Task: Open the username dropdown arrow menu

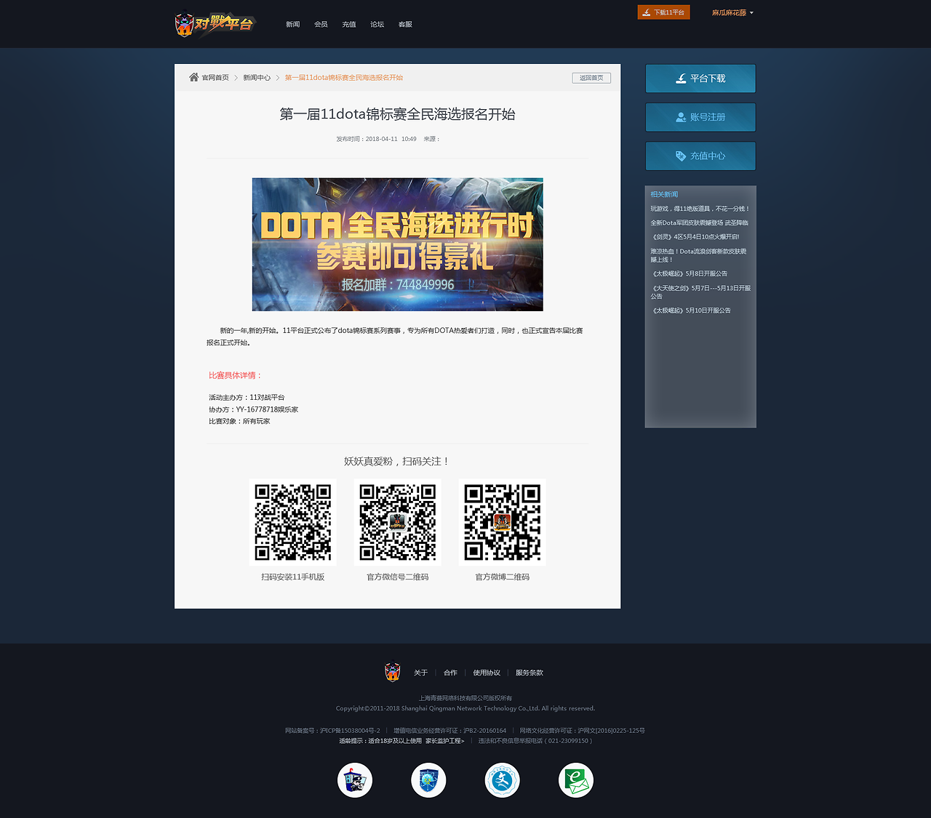Action: [x=751, y=13]
